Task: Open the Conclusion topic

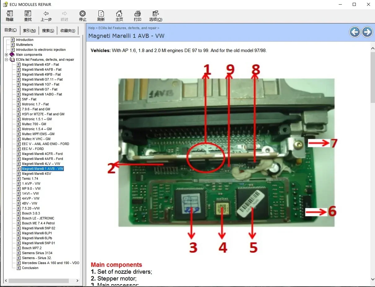Action: pyautogui.click(x=30, y=268)
